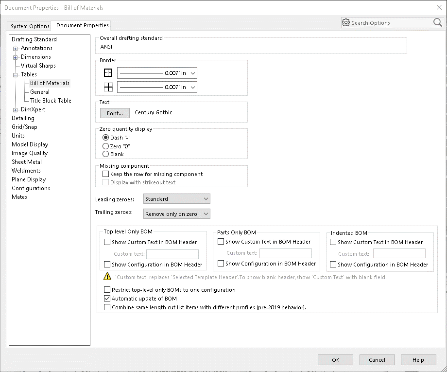Collapse the Tables tree node
The width and height of the screenshot is (447, 372).
[x=15, y=75]
